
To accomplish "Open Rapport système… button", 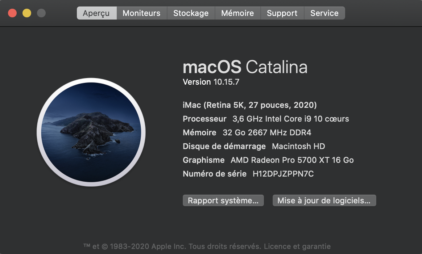I will [223, 200].
